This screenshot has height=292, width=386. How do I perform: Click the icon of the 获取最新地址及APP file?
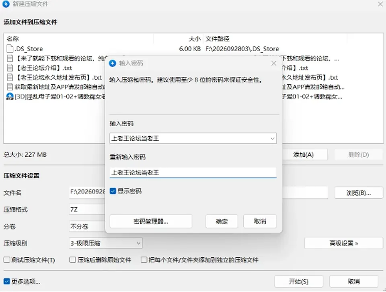coord(10,86)
